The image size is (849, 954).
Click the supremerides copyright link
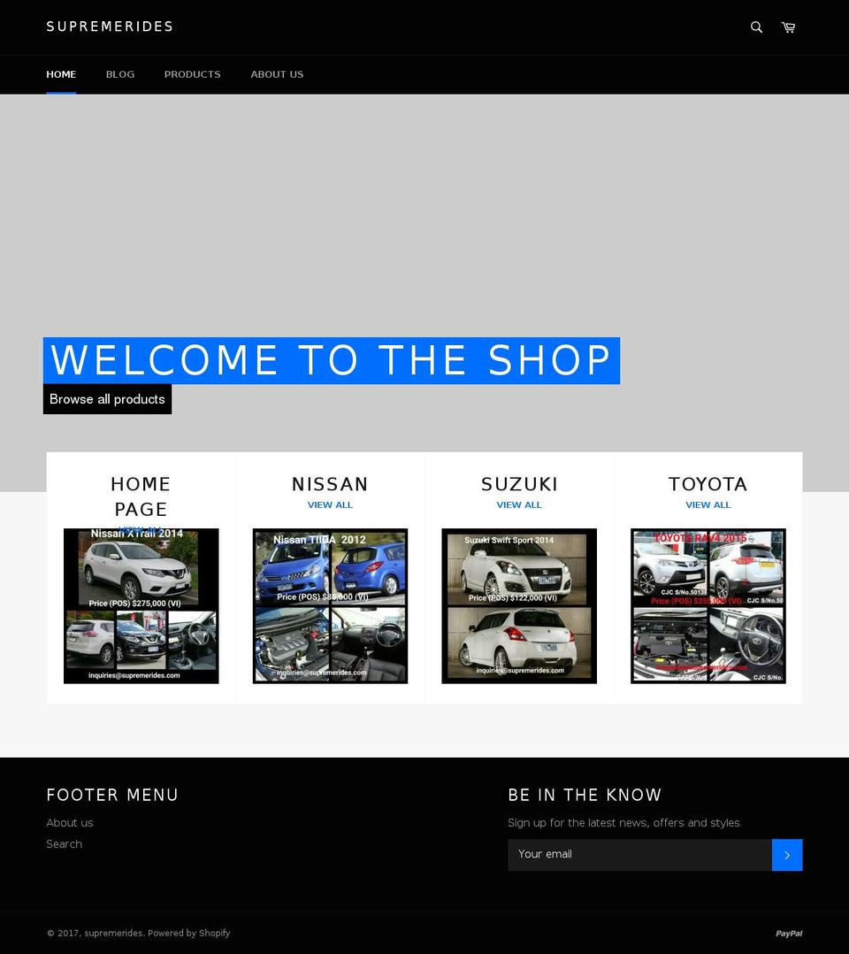point(113,934)
